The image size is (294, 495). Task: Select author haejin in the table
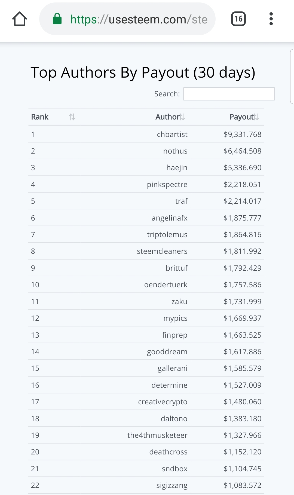[x=177, y=168]
